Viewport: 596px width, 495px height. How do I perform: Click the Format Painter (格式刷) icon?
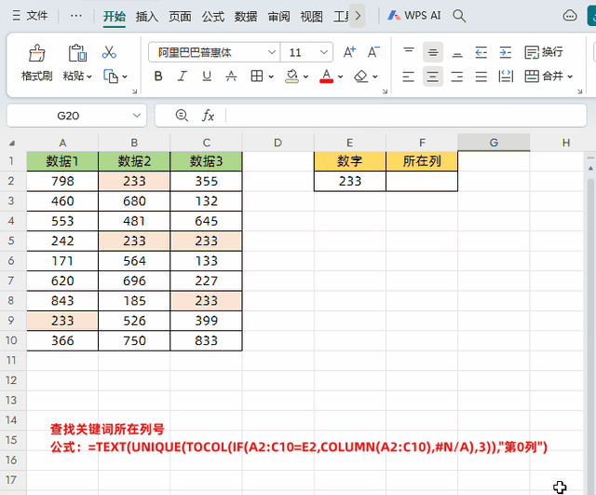pyautogui.click(x=37, y=53)
